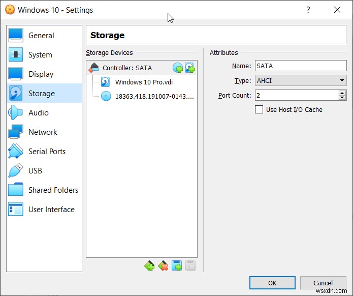Click the General category icon
Image resolution: width=353 pixels, height=296 pixels.
click(16, 35)
